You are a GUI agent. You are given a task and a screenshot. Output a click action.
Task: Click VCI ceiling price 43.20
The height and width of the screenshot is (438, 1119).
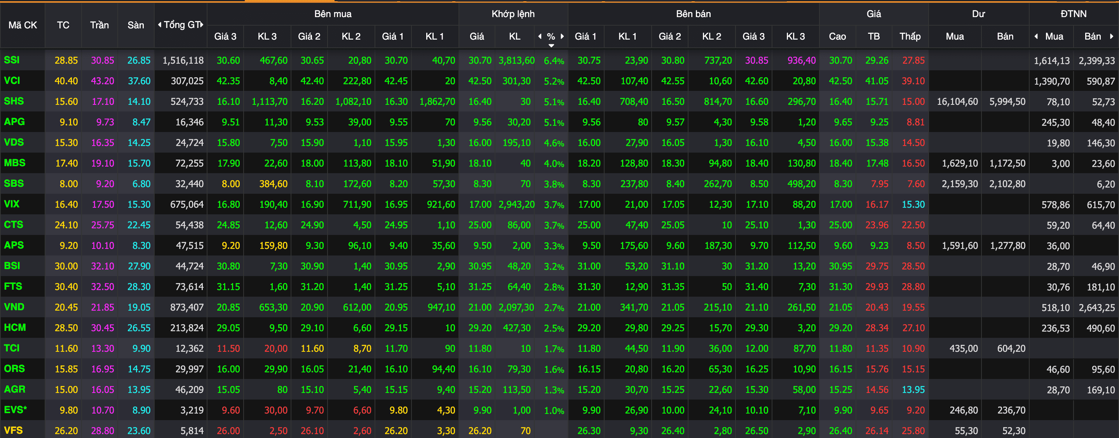[x=103, y=81]
